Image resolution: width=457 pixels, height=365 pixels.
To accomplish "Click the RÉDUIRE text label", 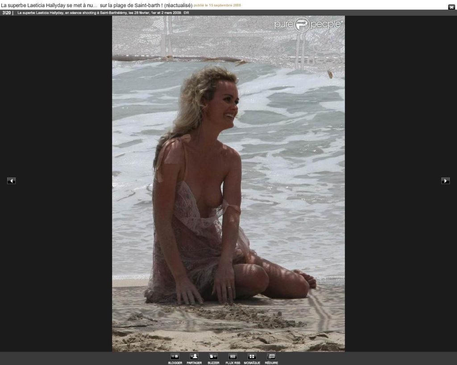I will pos(271,363).
